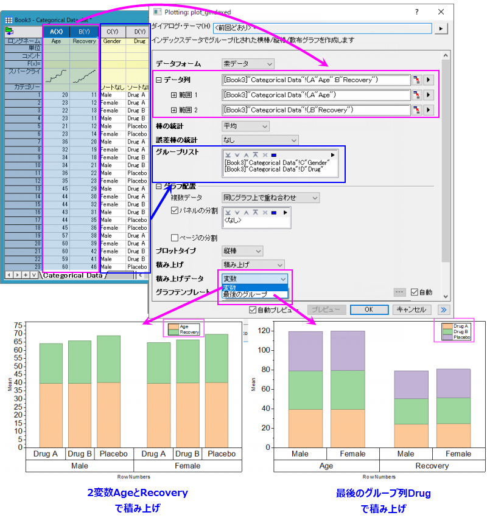Click worksheet organizer icon at Book3 top-left corner
The image size is (487, 518).
click(x=9, y=32)
